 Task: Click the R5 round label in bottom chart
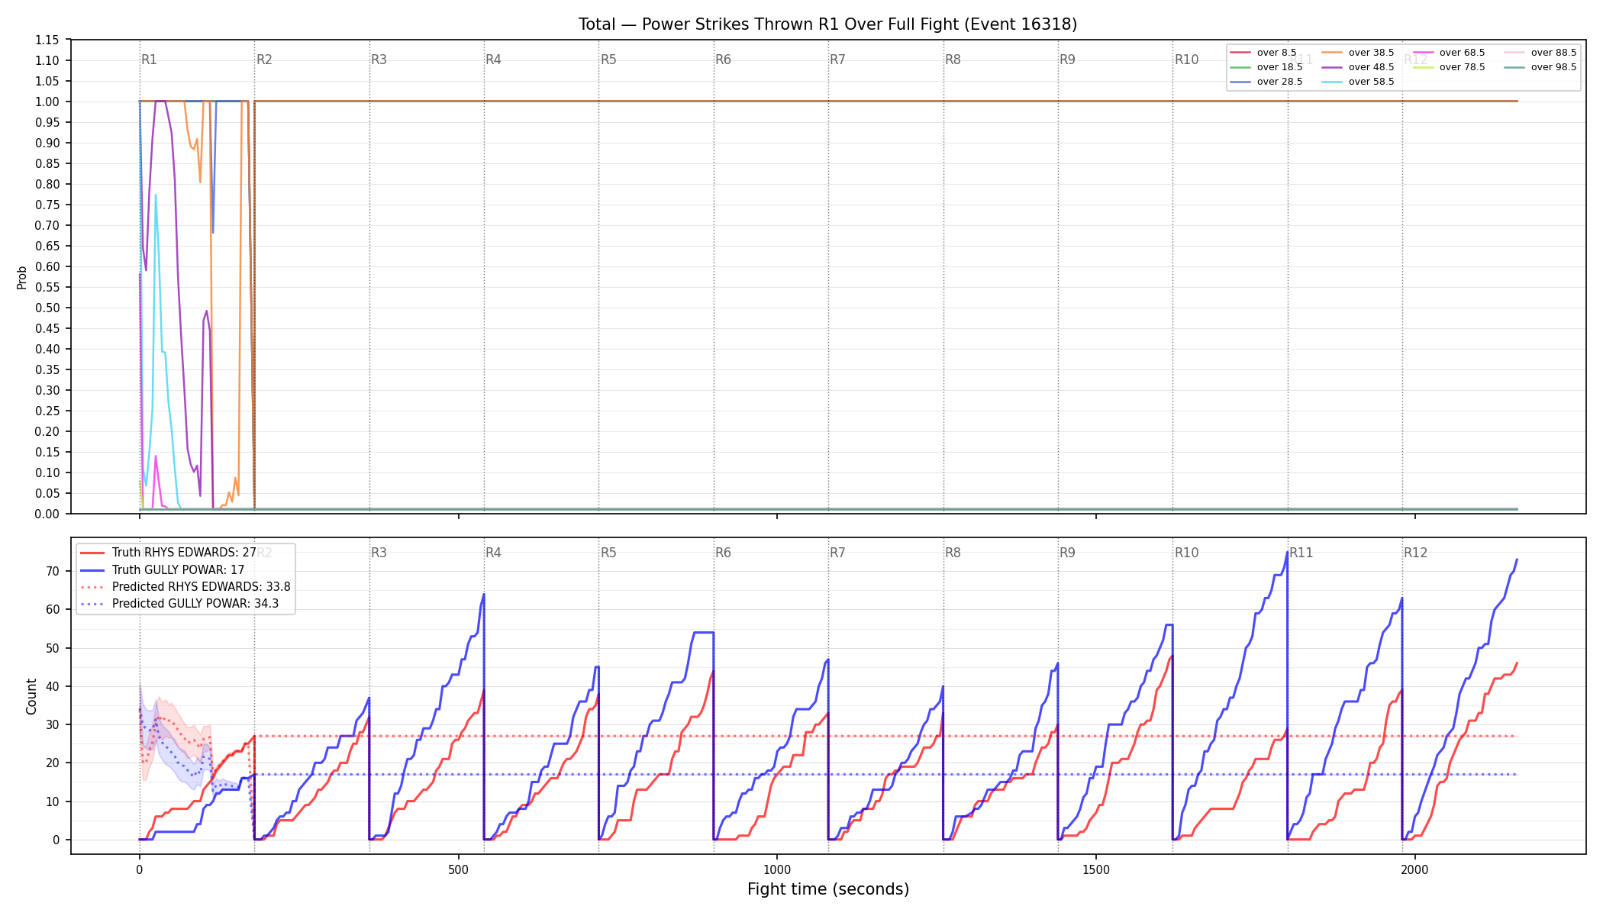[608, 553]
